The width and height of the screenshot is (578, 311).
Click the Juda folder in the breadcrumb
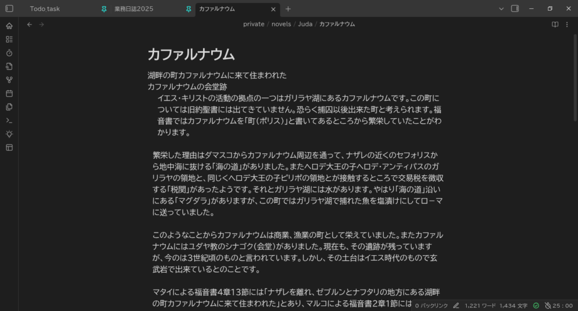[305, 24]
